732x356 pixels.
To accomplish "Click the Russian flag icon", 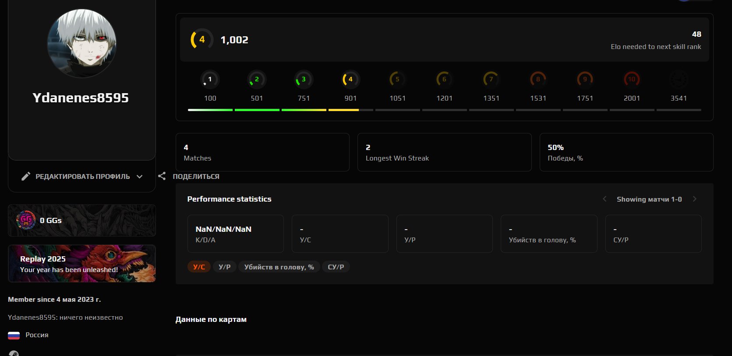I will tap(14, 335).
